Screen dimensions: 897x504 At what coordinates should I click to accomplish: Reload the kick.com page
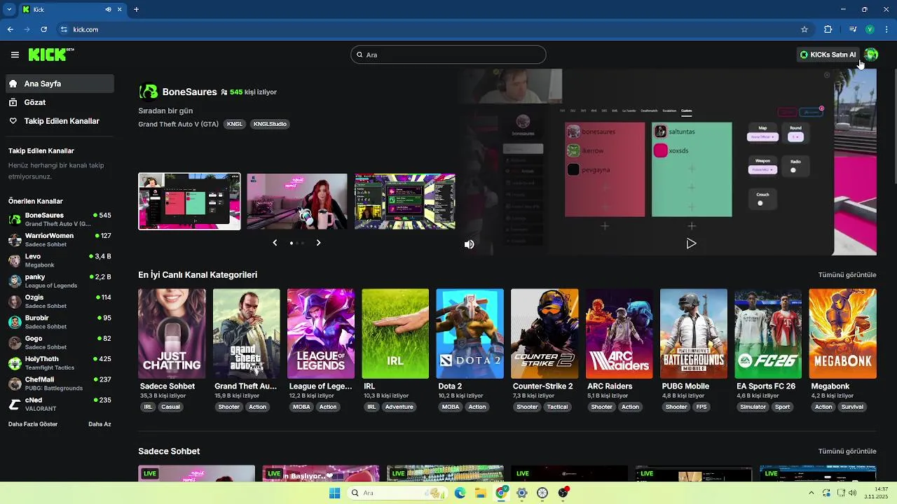(44, 29)
